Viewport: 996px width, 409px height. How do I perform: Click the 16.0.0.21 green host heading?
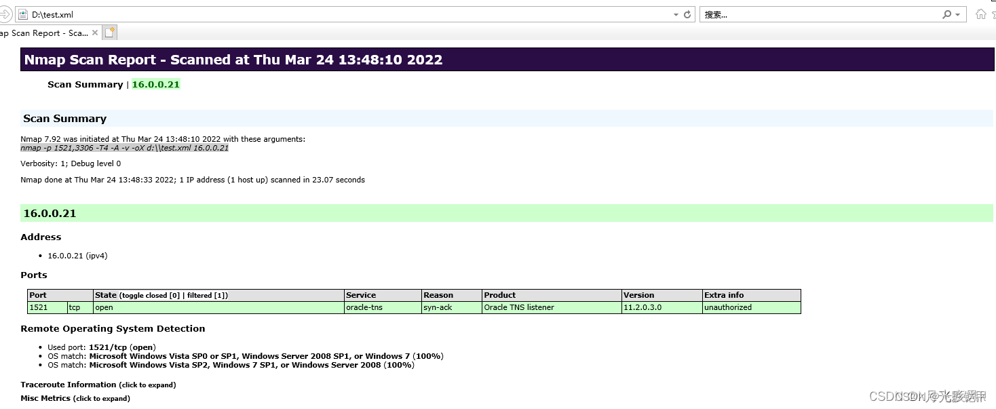click(x=507, y=213)
